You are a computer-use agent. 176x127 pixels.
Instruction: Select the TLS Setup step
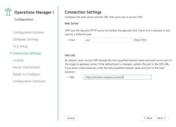20,46
